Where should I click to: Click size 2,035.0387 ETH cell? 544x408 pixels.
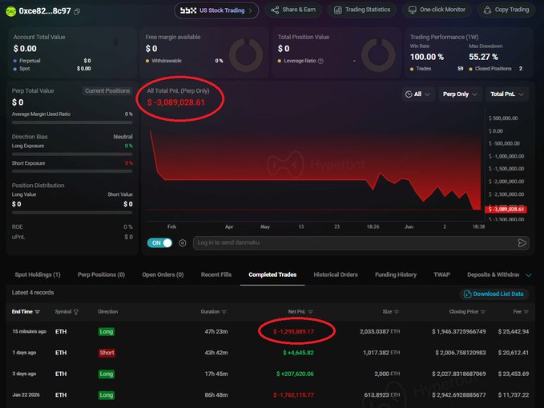coord(380,331)
